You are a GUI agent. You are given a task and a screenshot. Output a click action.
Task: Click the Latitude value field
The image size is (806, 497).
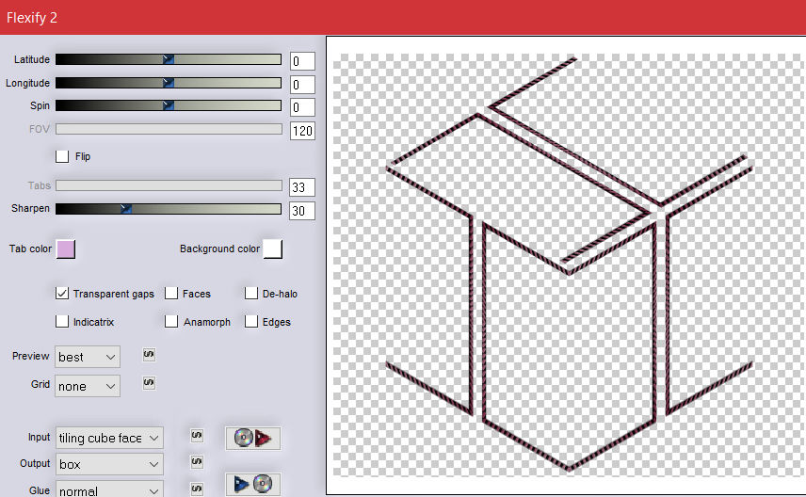pos(302,61)
